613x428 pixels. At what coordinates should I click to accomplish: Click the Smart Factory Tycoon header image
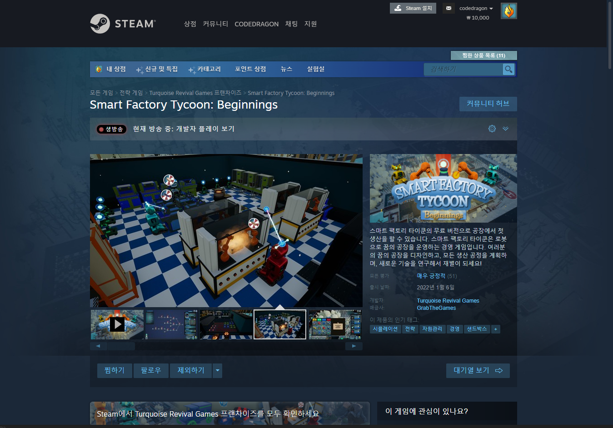(443, 188)
